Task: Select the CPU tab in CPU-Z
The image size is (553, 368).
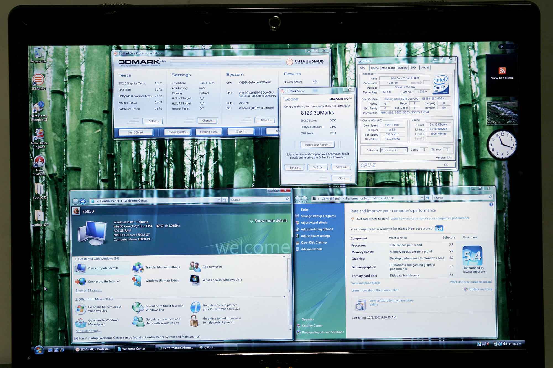Action: (x=363, y=68)
